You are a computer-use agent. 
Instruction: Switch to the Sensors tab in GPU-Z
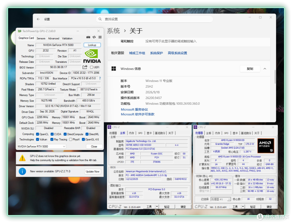(41, 38)
